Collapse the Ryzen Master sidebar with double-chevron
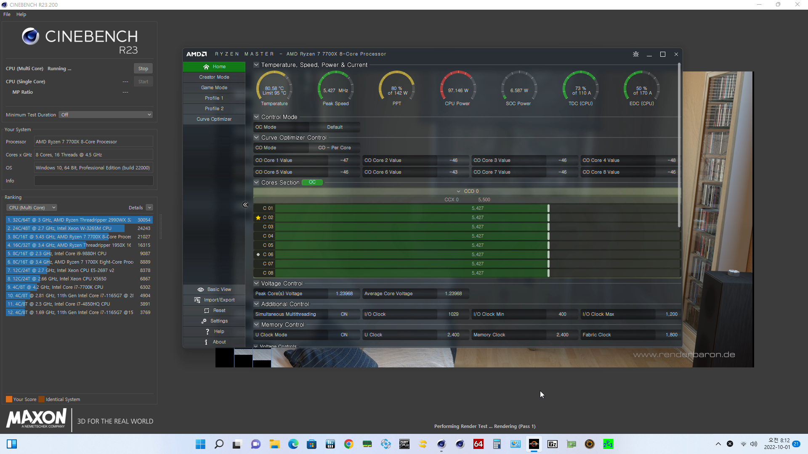 [x=245, y=205]
